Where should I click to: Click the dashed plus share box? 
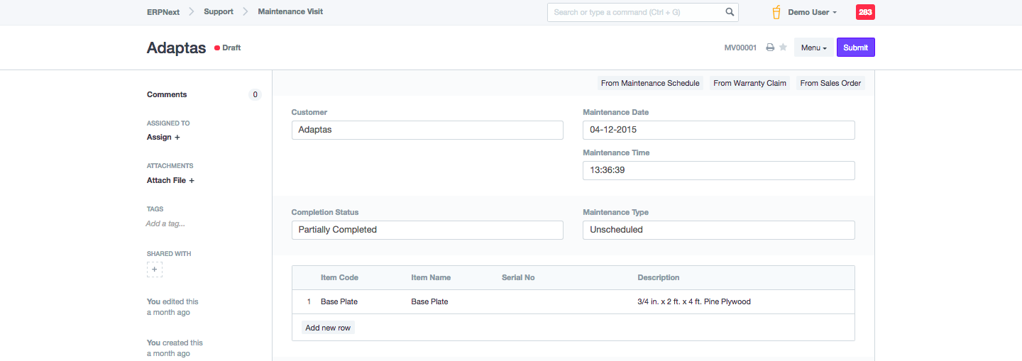click(155, 270)
